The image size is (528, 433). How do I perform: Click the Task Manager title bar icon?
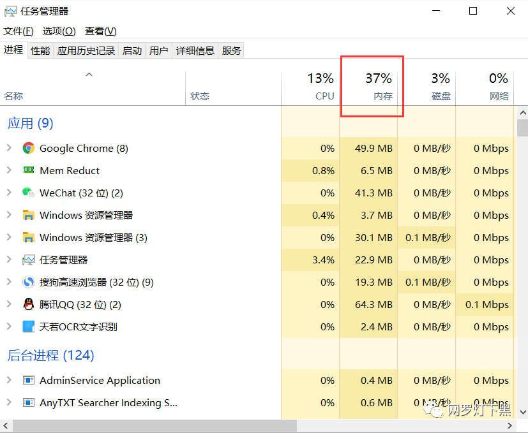[10, 11]
